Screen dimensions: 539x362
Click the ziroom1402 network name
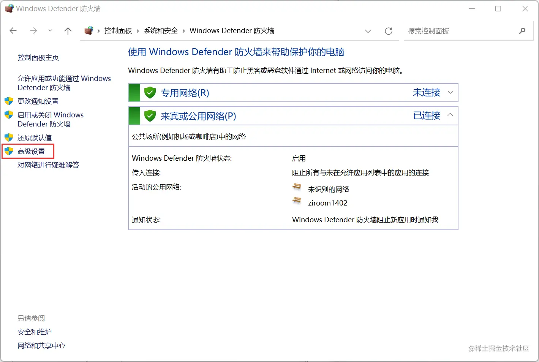point(328,203)
